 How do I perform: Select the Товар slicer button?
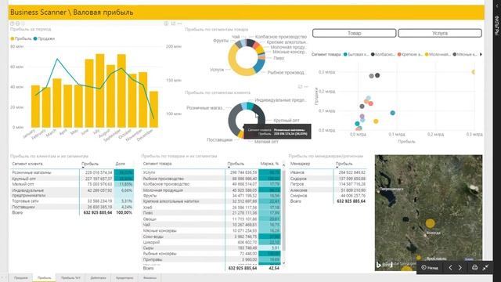(355, 33)
